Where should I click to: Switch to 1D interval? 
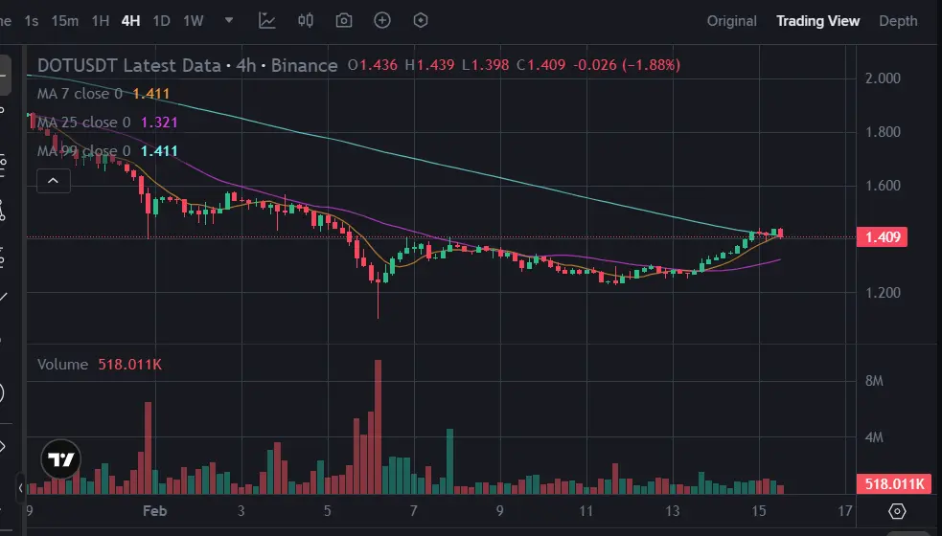click(161, 21)
